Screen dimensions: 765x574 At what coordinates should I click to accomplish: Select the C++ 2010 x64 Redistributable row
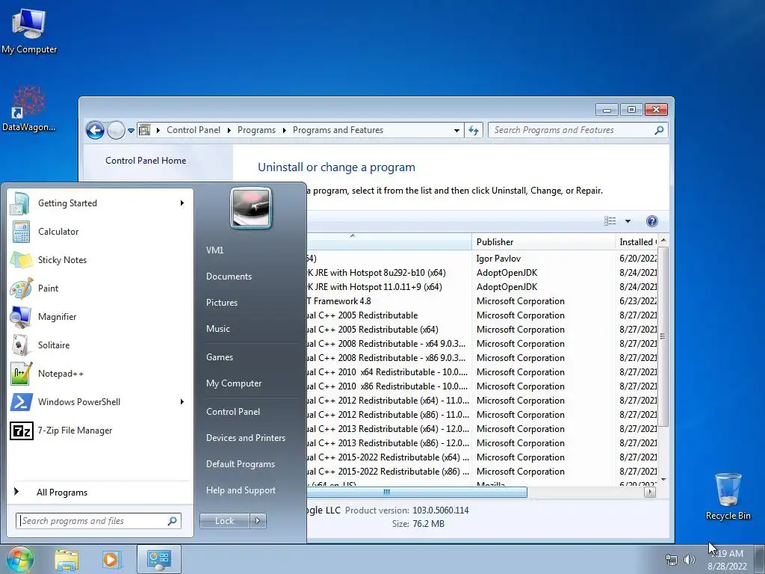tap(482, 372)
